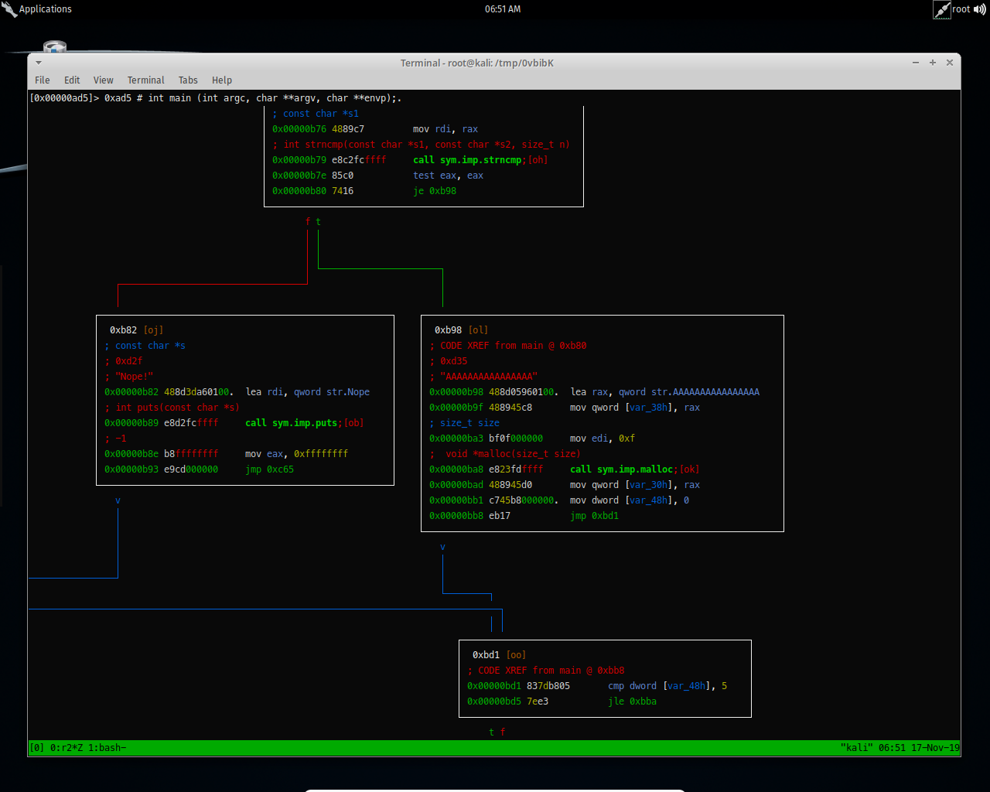Screen dimensions: 990x792
Task: Open the terminal window menu arrow
Action: coord(38,63)
